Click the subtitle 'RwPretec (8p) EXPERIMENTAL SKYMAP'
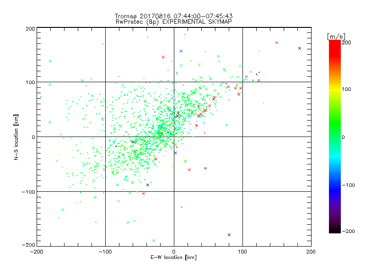Screen dimensions: 366x274 point(173,22)
